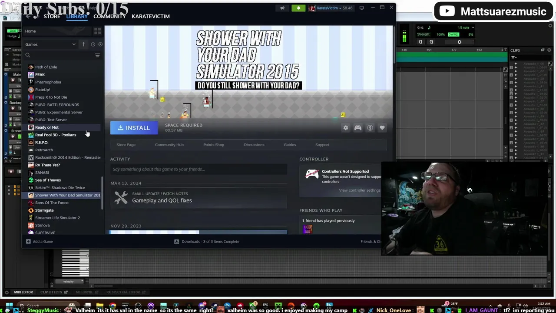This screenshot has height=313, width=556.
Task: Click the friend avatar under Friends Who Play
Action: click(308, 229)
